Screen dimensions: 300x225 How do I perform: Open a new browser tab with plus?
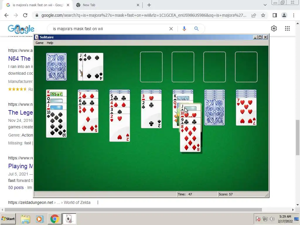point(149,5)
